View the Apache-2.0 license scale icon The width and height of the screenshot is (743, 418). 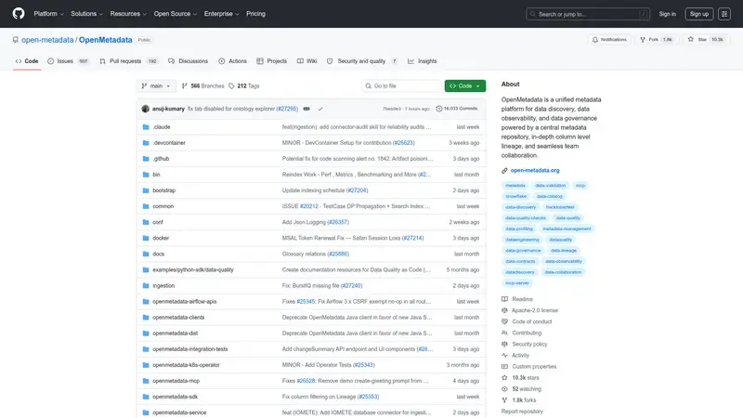coord(504,310)
